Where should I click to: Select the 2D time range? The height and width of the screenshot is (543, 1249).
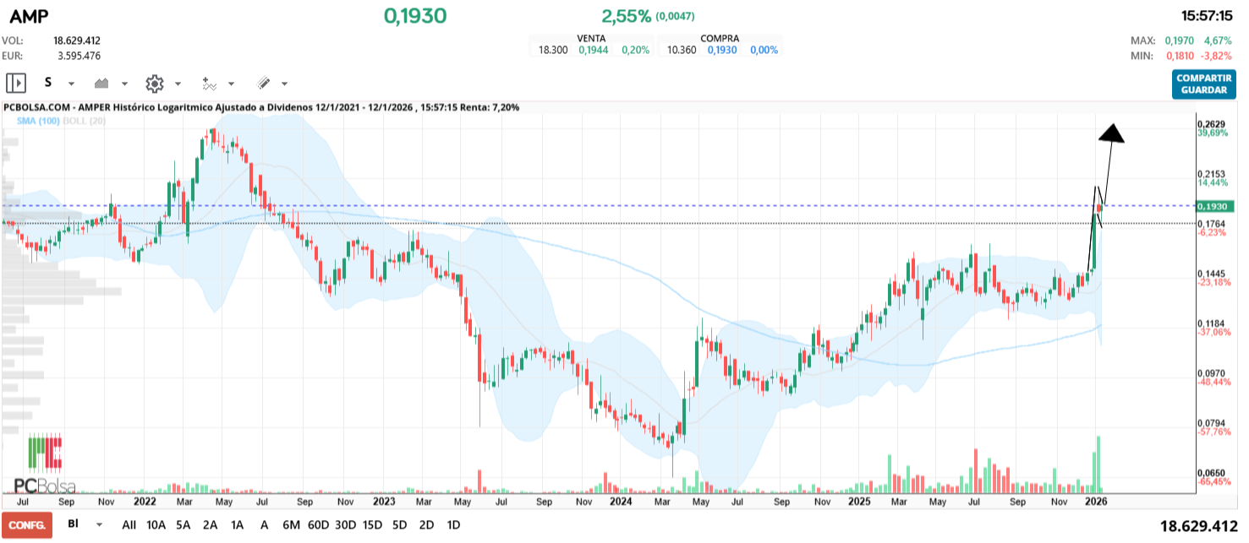coord(426,524)
